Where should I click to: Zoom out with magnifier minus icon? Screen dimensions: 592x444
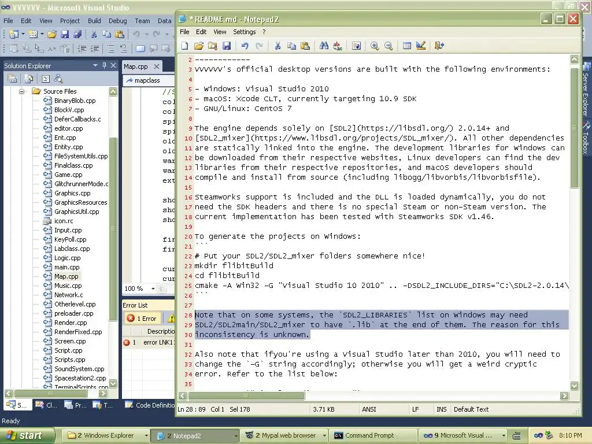[x=388, y=46]
